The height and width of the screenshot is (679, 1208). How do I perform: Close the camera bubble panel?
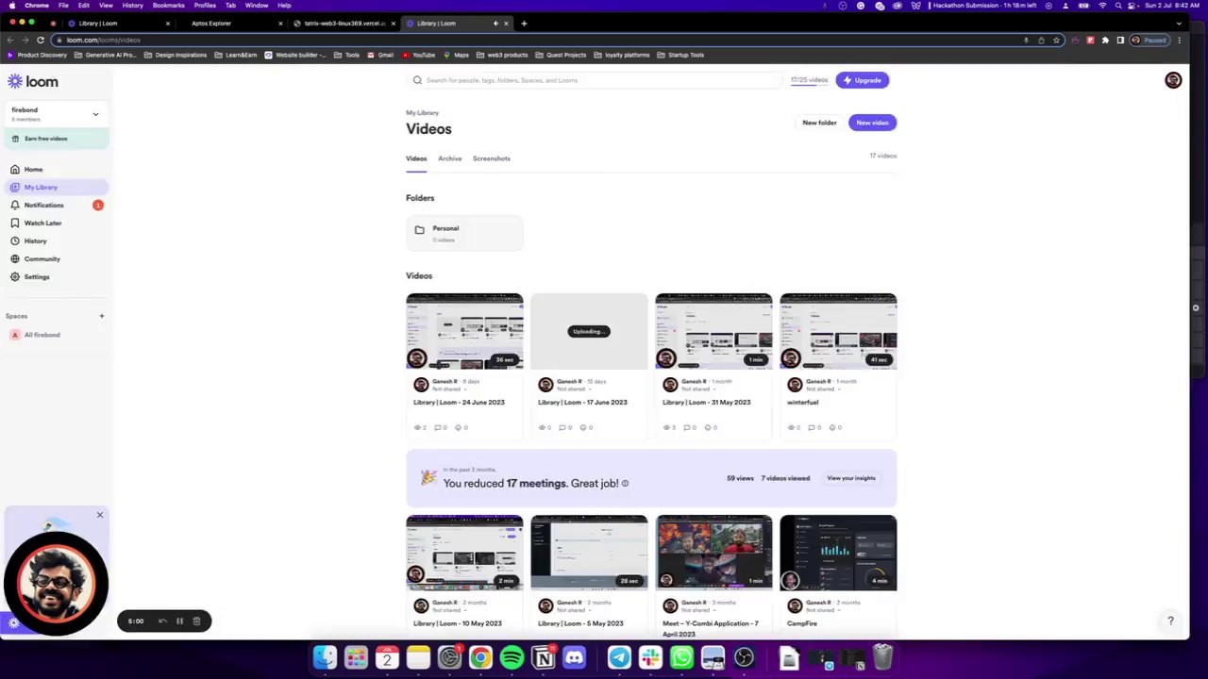pyautogui.click(x=99, y=515)
